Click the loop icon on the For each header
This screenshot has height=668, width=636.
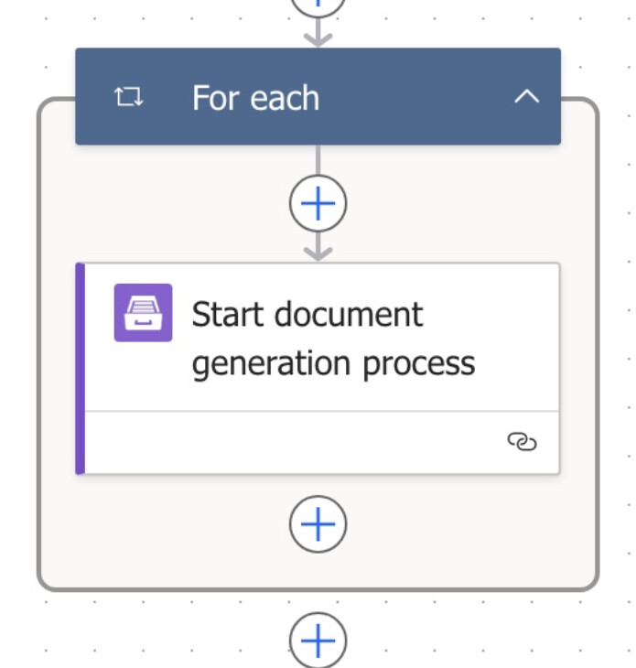click(x=129, y=97)
